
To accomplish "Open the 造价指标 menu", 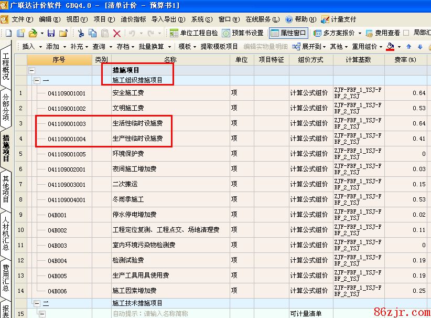I will pos(133,19).
